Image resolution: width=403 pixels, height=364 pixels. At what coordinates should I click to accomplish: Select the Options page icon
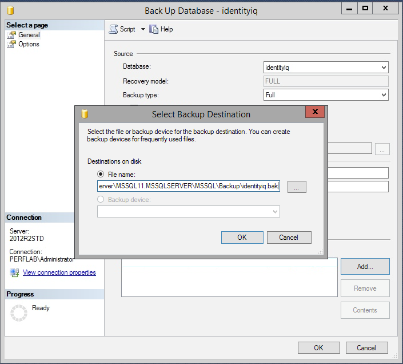[x=11, y=44]
